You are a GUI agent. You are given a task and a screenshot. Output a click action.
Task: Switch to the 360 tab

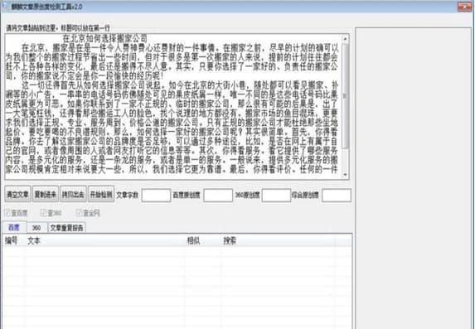tap(36, 228)
